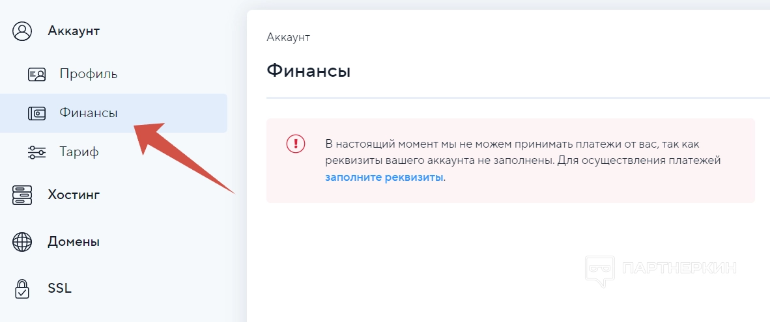This screenshot has height=322, width=770.
Task: Click the Аккаунт breadcrumb above the heading
Action: (x=288, y=37)
